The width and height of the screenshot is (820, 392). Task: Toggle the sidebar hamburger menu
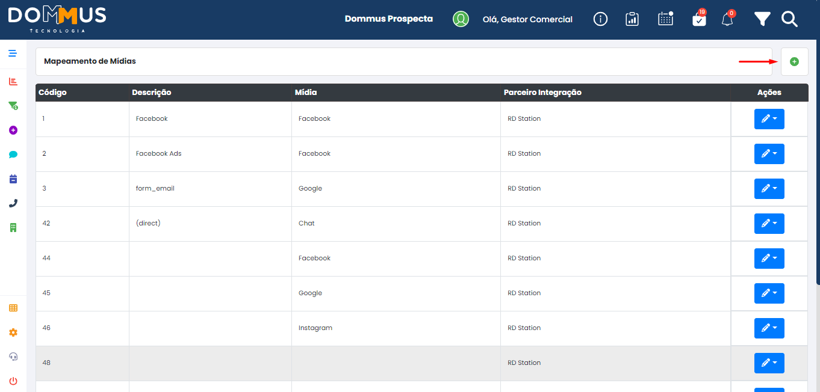click(x=13, y=54)
